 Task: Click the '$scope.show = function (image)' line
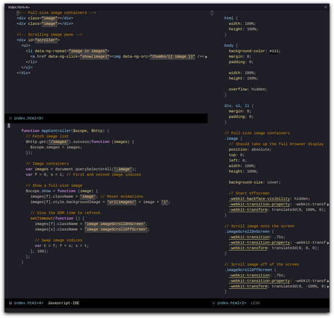pyautogui.click(x=62, y=191)
